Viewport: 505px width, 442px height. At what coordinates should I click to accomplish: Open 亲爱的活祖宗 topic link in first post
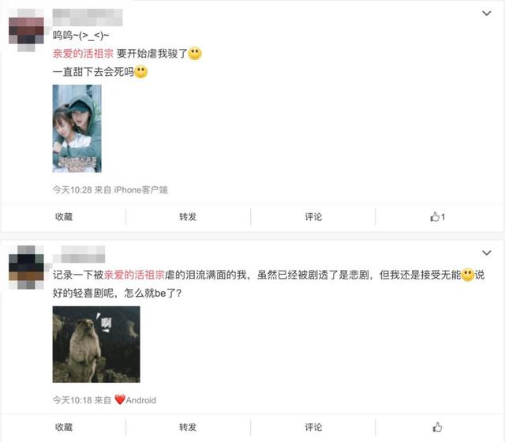(x=83, y=54)
